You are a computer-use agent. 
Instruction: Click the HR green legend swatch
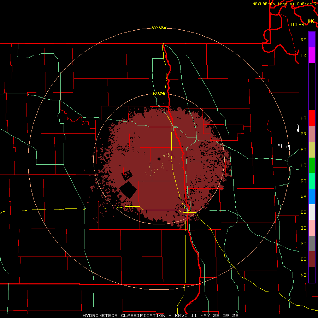tap(312, 165)
